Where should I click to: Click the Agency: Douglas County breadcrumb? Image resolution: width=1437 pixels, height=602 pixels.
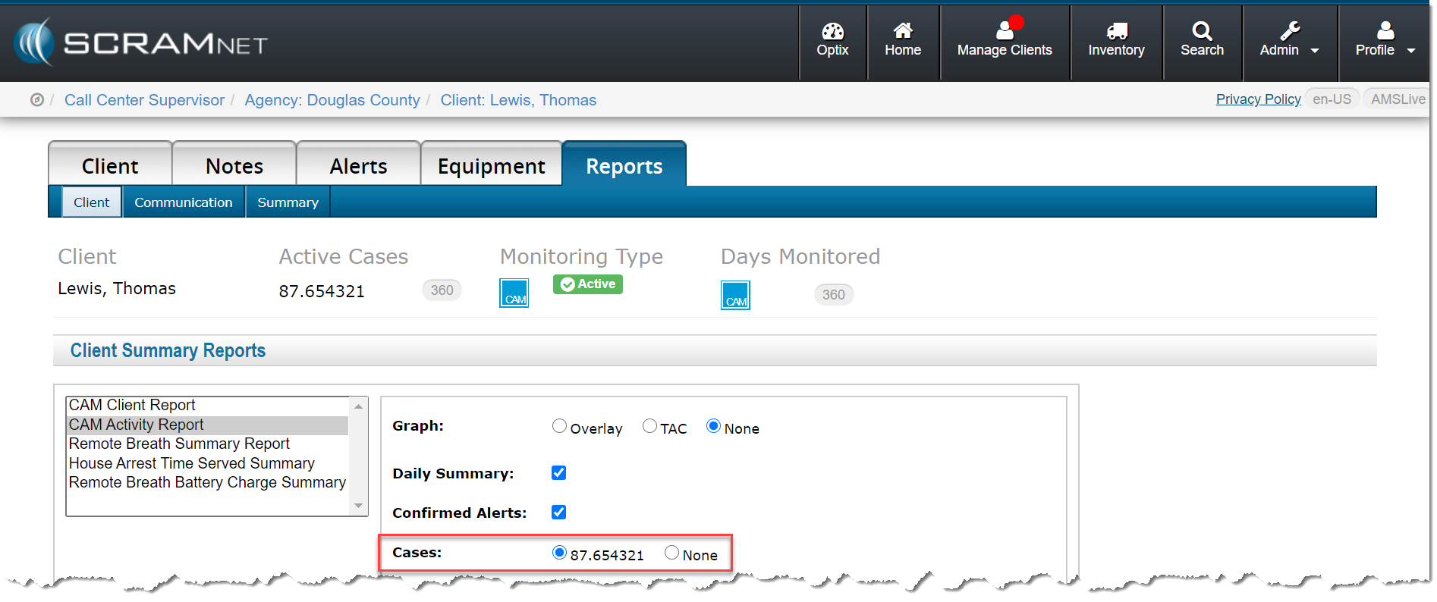(x=332, y=100)
